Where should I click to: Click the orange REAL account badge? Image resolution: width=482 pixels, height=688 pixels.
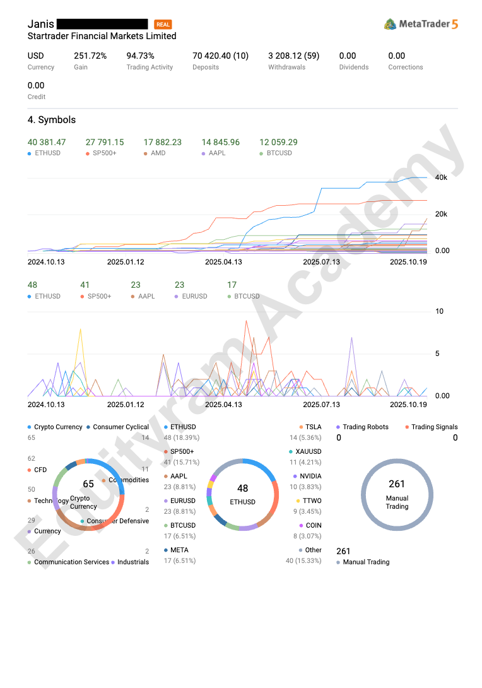[x=163, y=25]
